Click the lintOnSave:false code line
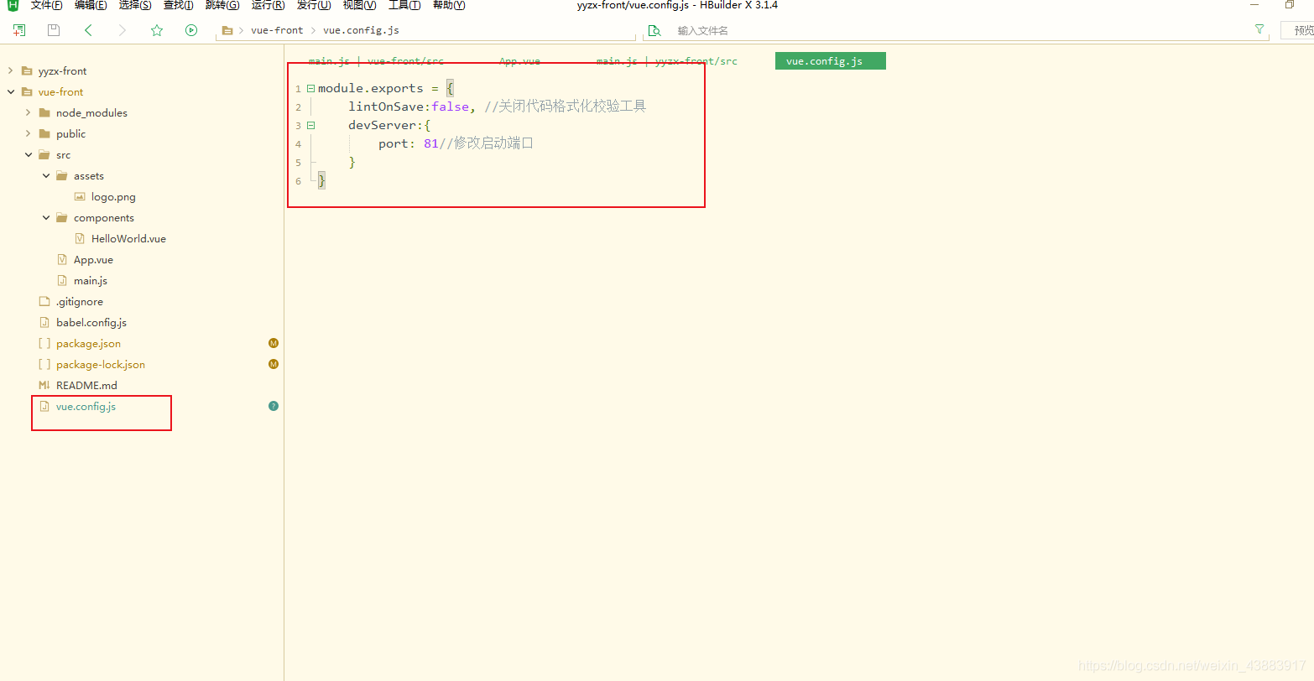 pyautogui.click(x=497, y=107)
